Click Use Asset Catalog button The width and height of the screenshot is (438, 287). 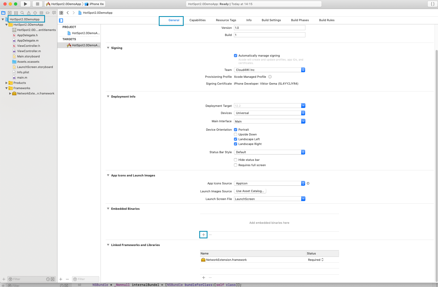point(250,191)
